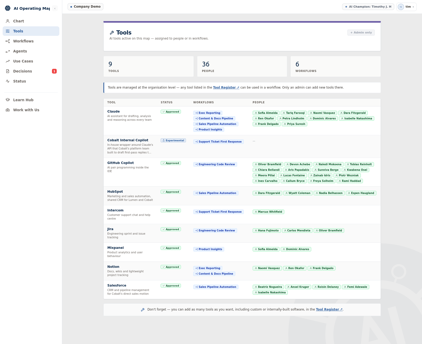This screenshot has width=422, height=344.
Task: Click the red Decisions notification badge
Action: 54,71
